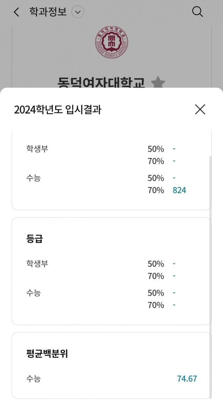Click the 평균백분위 수능 value 74.67
Image resolution: width=223 pixels, height=404 pixels.
(187, 379)
